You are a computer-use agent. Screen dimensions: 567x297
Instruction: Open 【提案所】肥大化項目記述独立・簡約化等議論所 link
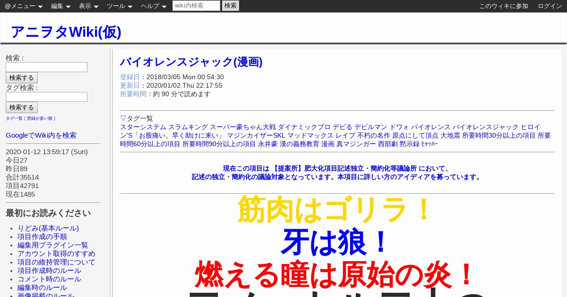pos(345,168)
